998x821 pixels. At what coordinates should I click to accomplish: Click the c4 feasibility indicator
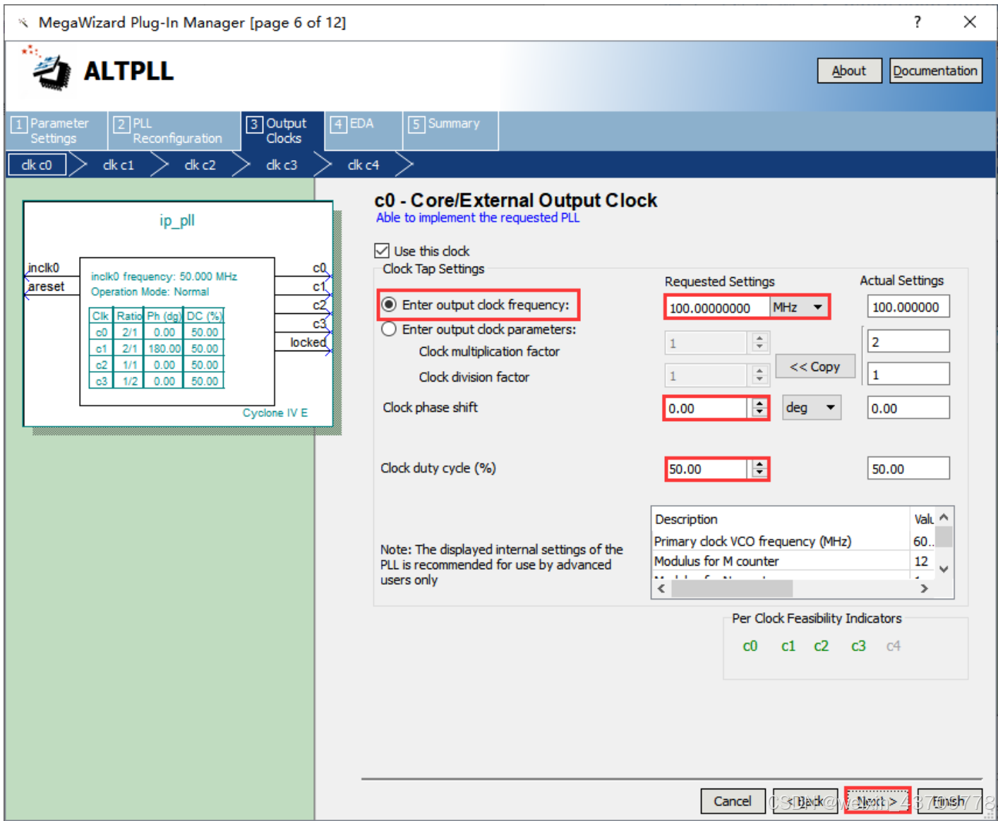[894, 645]
